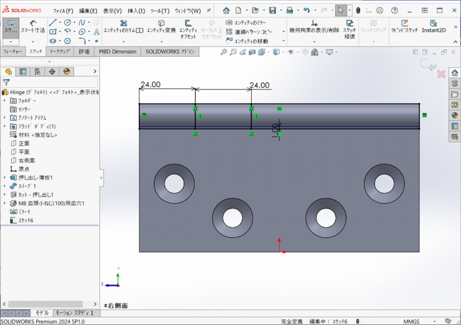461x325 pixels.
Task: Select スケッチ6 in the feature tree
Action: 26,220
